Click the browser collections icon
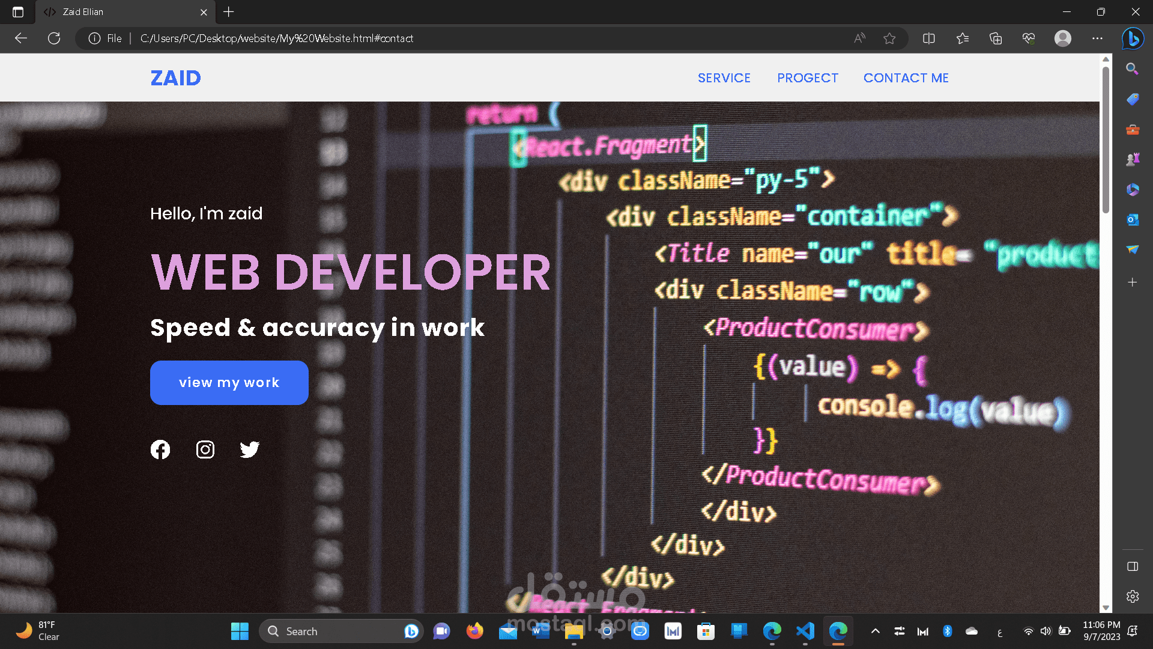 coord(996,38)
